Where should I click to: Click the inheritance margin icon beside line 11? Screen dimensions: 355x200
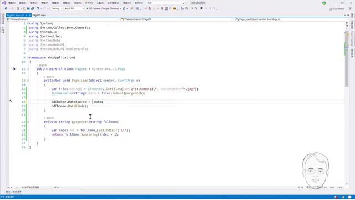(x=14, y=69)
